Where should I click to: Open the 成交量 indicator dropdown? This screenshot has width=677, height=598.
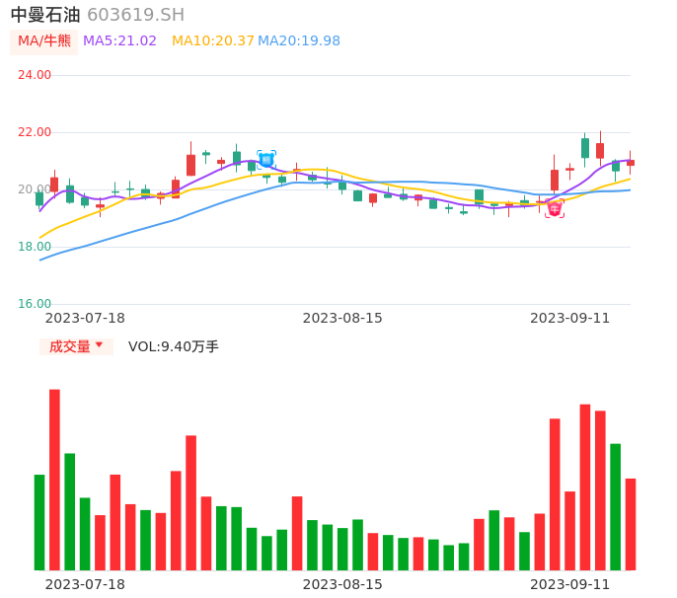point(76,346)
